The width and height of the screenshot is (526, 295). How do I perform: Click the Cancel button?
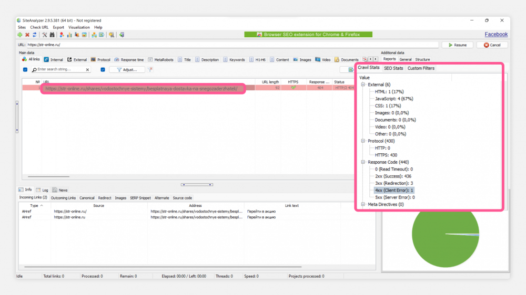coord(492,45)
